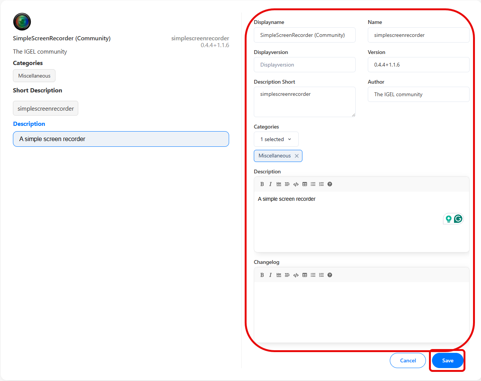Add bulleted list in Changelog editor
This screenshot has width=481, height=381.
(313, 275)
